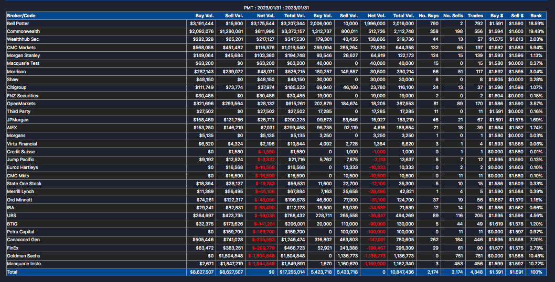The image size is (555, 282).
Task: Select the CMC Markets broker name
Action: coord(21,48)
